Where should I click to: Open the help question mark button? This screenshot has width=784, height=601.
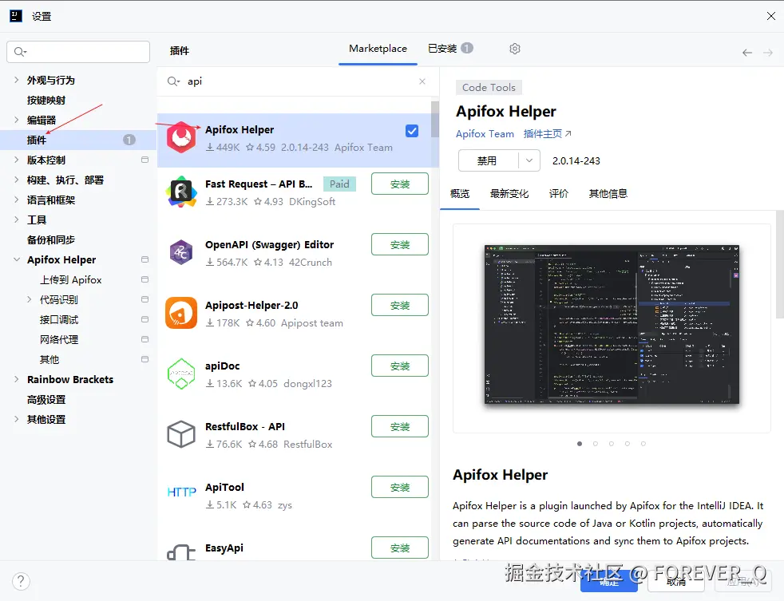[21, 581]
